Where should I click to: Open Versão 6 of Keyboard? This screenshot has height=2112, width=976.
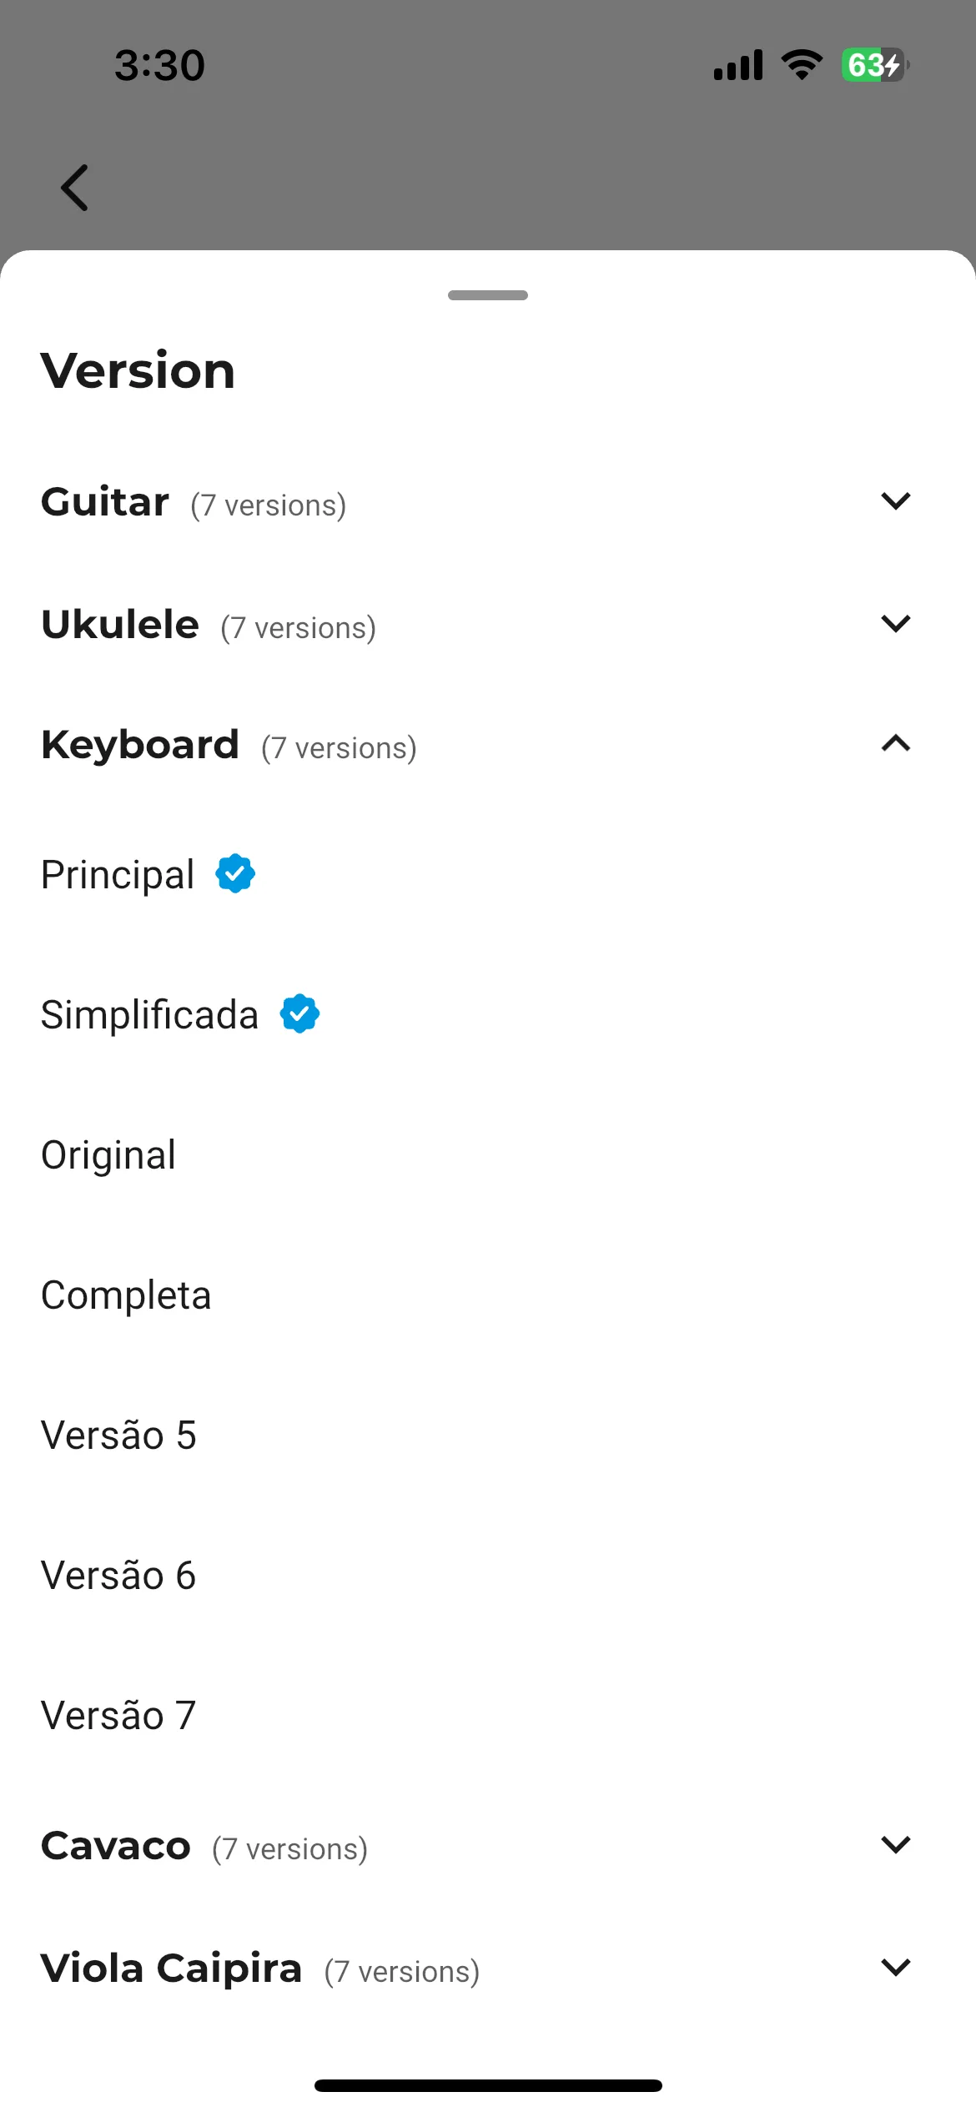488,1575
